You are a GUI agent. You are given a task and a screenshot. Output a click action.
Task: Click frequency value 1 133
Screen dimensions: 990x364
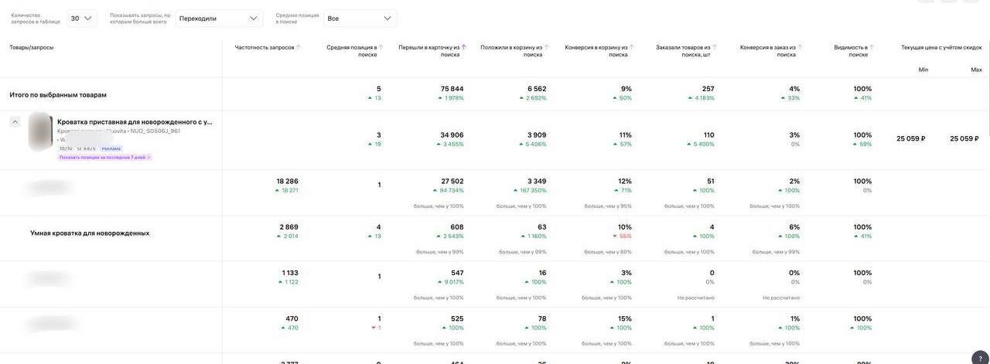pyautogui.click(x=290, y=273)
